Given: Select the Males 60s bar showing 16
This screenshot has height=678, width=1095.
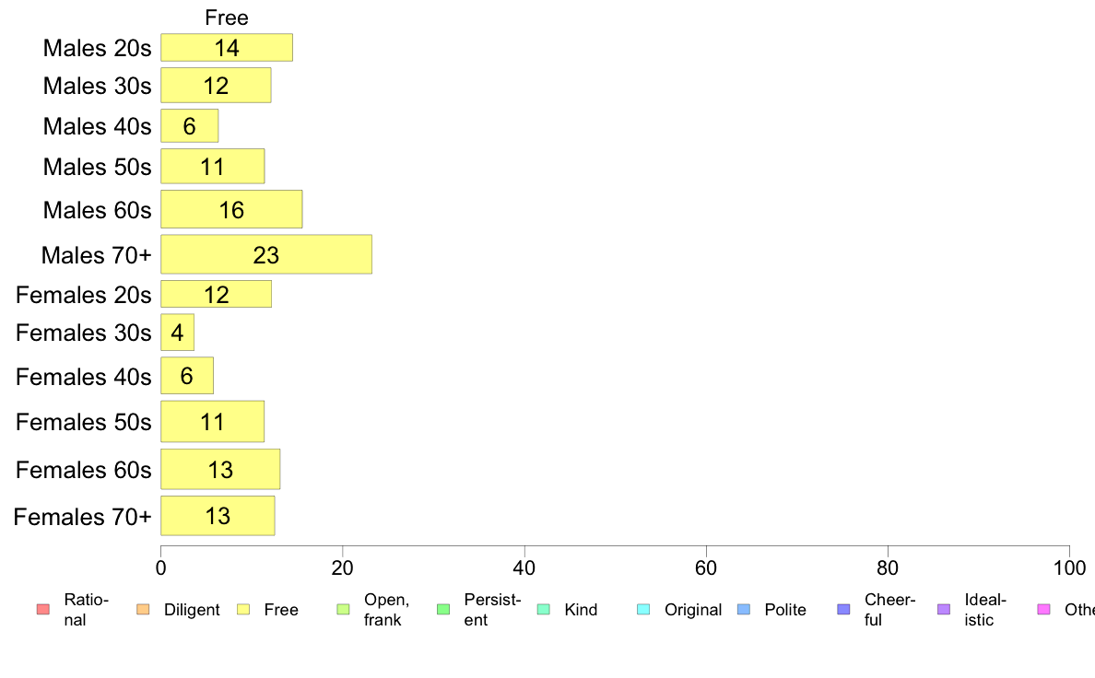Looking at the screenshot, I should click(231, 209).
